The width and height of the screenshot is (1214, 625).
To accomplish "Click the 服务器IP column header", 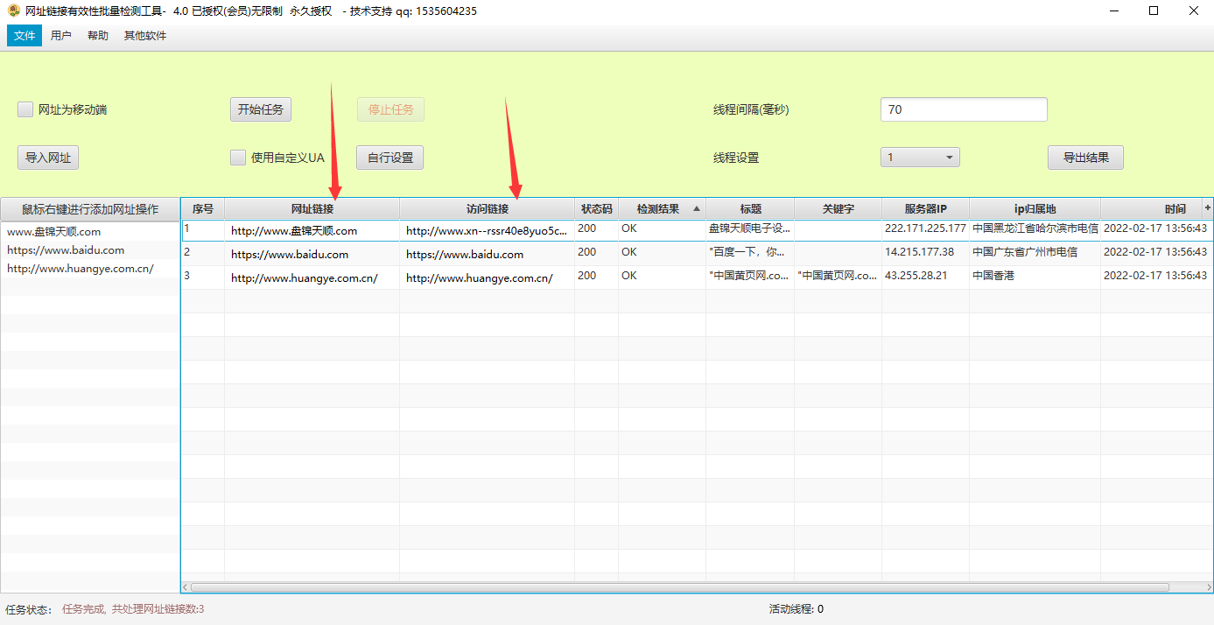I will click(x=925, y=209).
